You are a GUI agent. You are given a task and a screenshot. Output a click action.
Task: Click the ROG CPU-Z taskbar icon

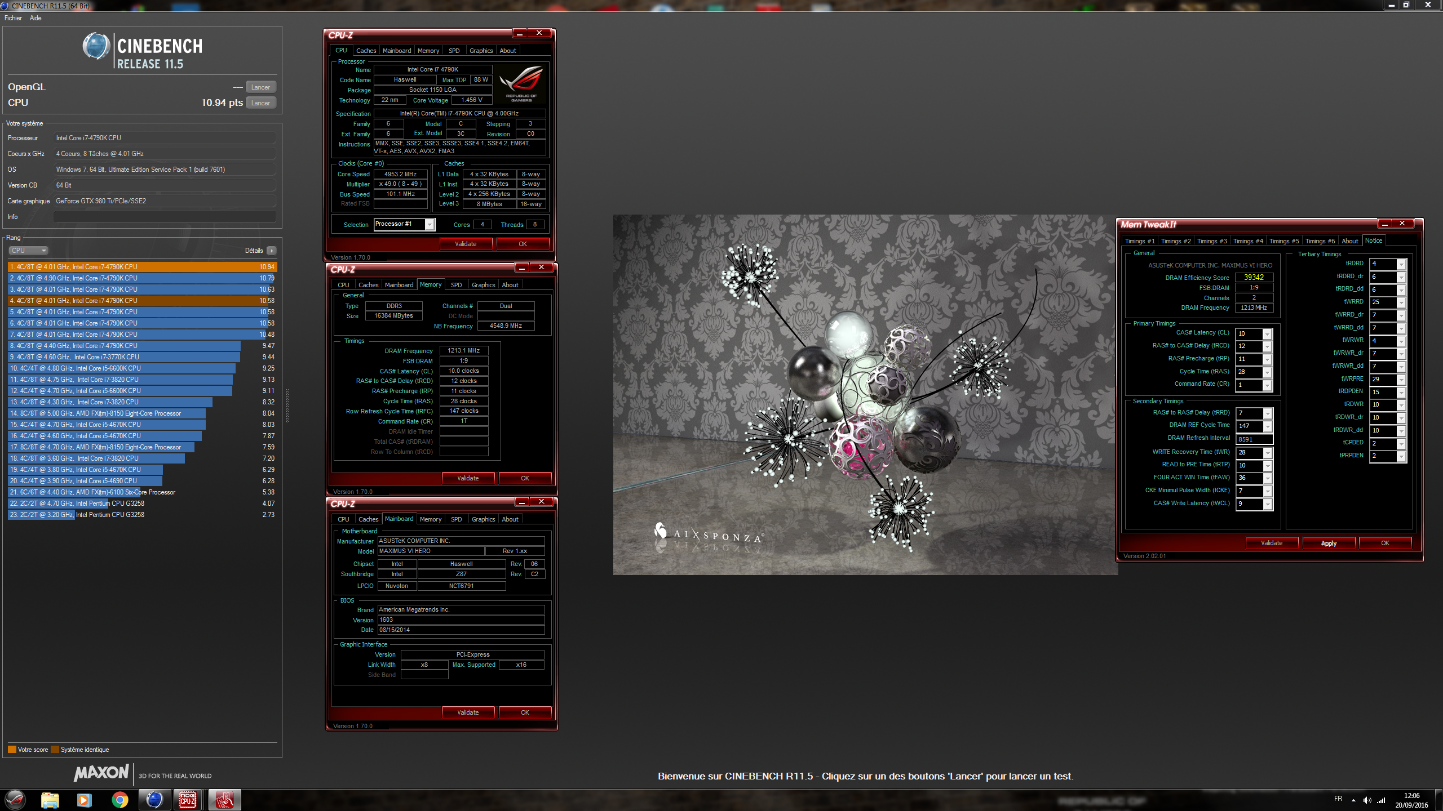(x=188, y=800)
